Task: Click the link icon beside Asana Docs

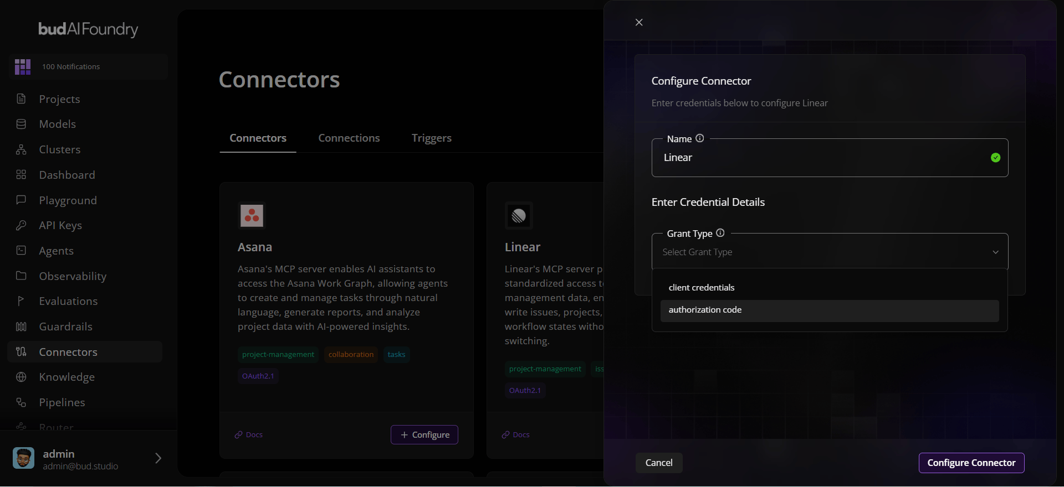Action: point(239,435)
